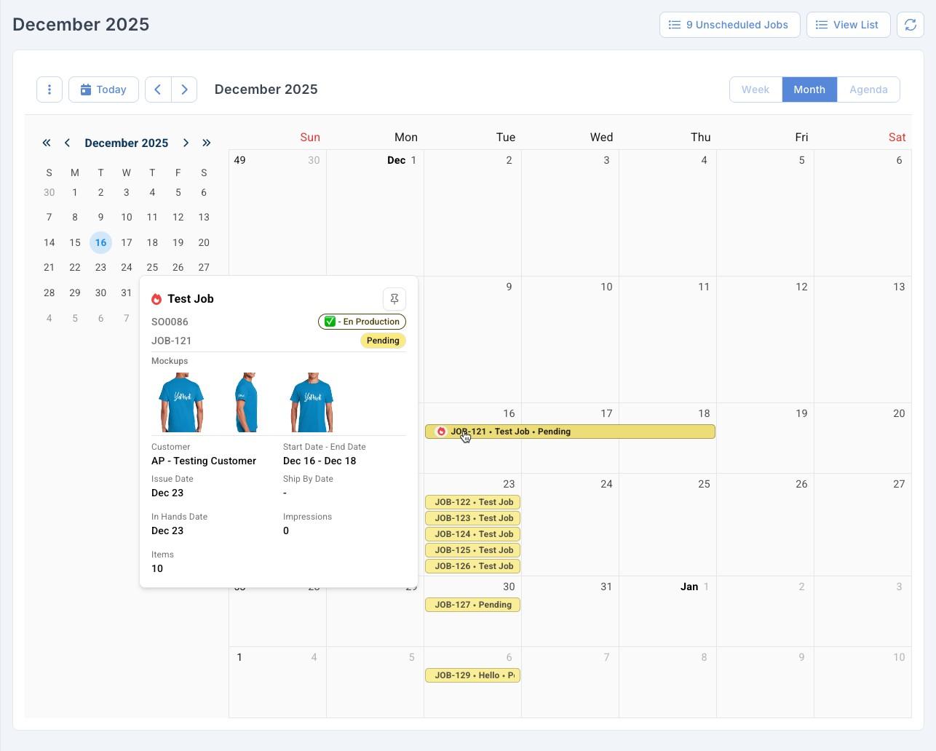The width and height of the screenshot is (936, 751).
Task: Jump forward one year in mini calendar
Action: tap(207, 143)
